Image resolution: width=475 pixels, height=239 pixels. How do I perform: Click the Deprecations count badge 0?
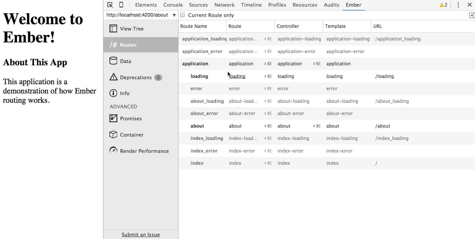(x=158, y=78)
